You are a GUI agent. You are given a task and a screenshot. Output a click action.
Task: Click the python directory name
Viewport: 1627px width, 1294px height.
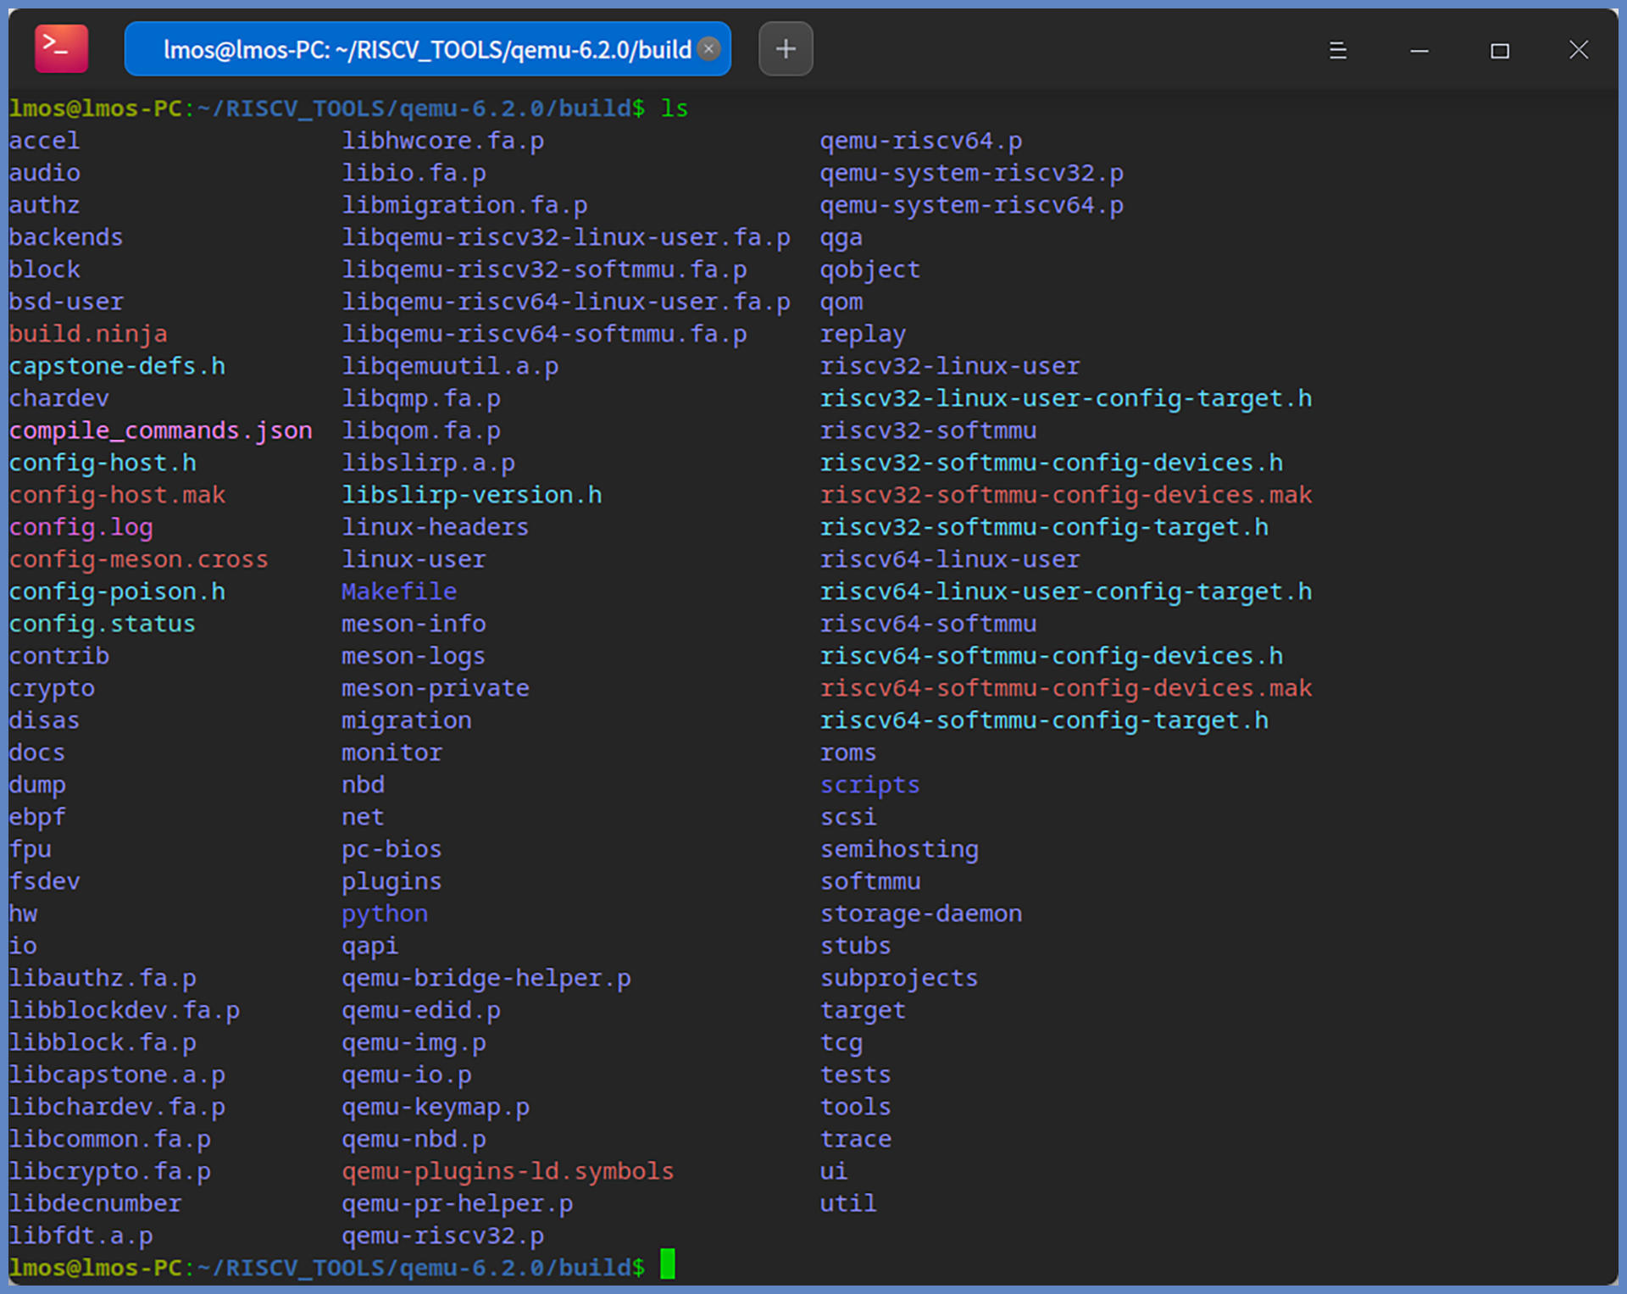pyautogui.click(x=384, y=914)
